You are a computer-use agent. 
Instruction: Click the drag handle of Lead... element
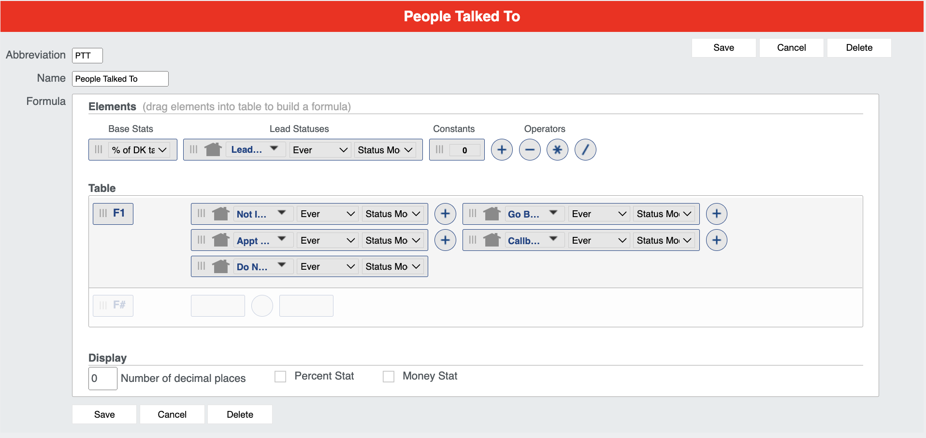coord(194,149)
